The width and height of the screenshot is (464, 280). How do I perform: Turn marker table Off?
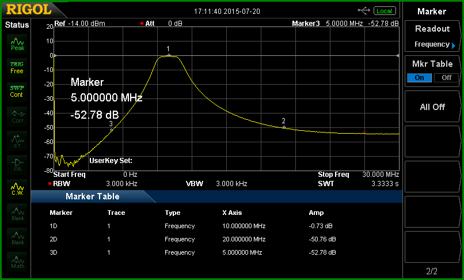click(446, 78)
